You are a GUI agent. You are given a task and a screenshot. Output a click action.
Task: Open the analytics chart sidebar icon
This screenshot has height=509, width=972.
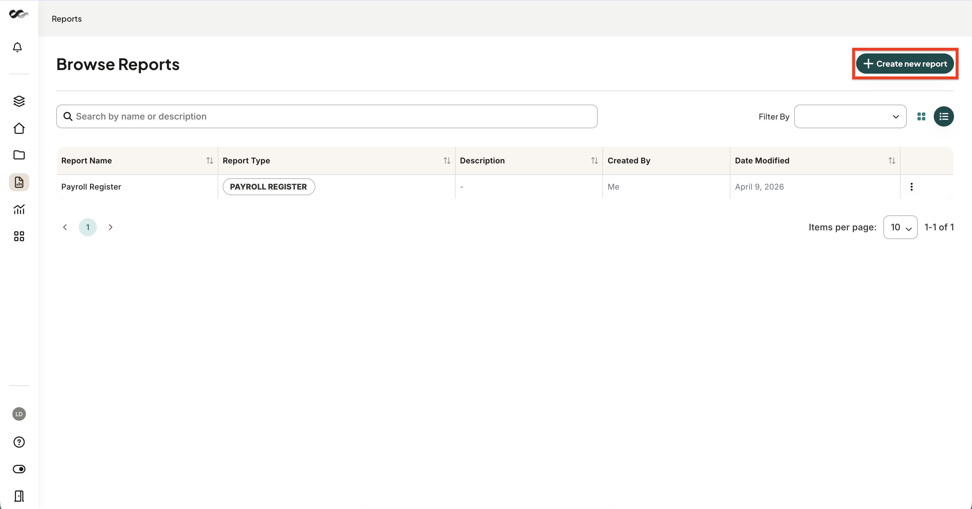(x=19, y=209)
